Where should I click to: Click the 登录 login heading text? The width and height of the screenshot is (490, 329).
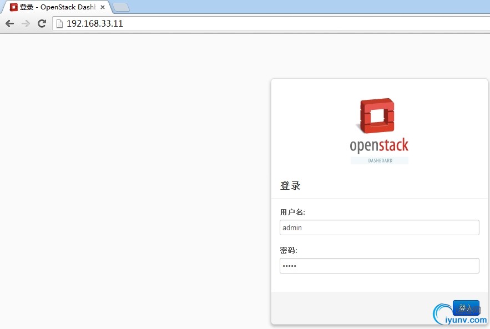(290, 186)
